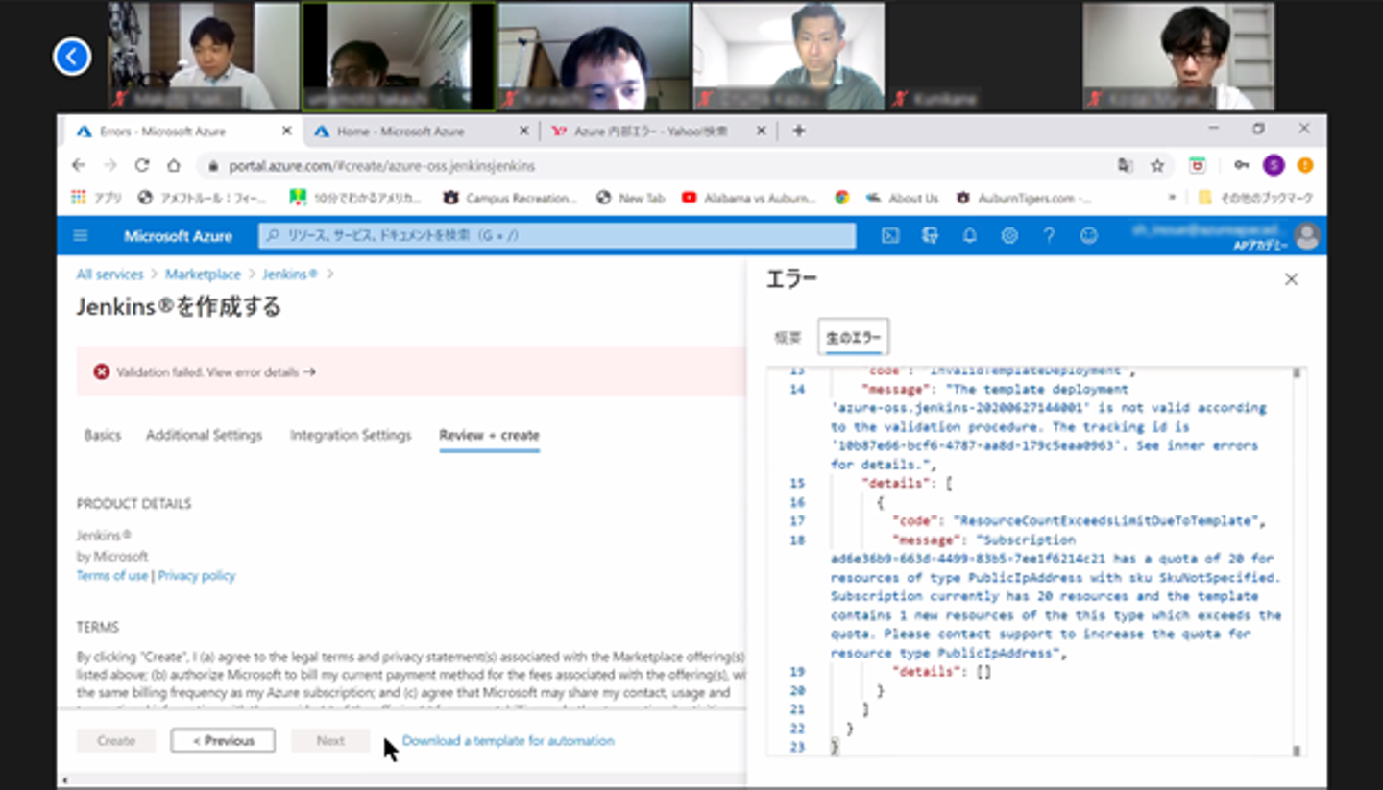The image size is (1383, 790).
Task: Switch to the Errors - Microsoft Azure browser tab
Action: 182,132
